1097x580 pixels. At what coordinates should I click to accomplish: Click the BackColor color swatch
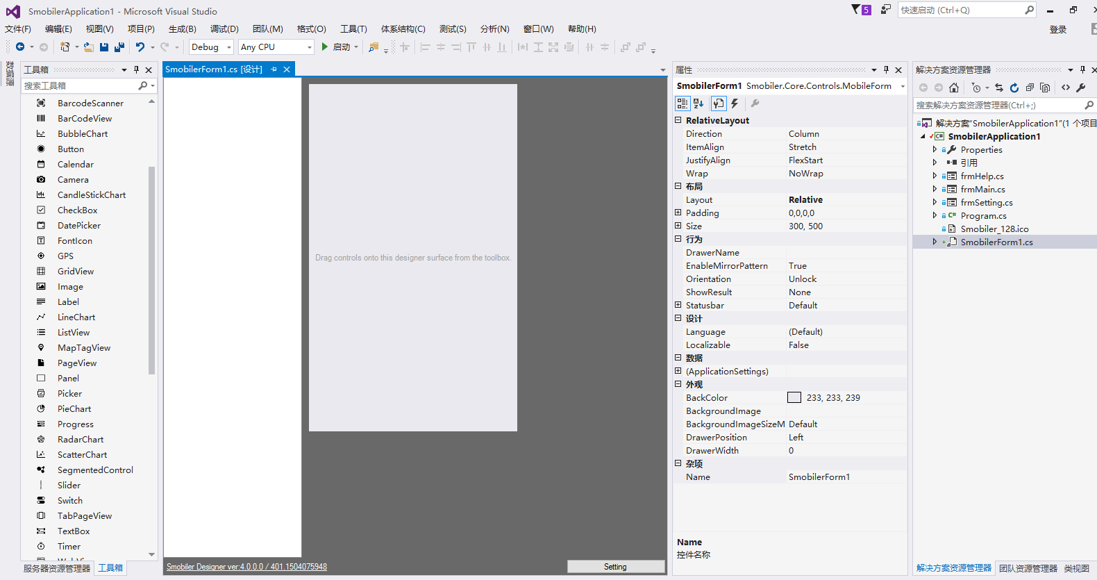tap(794, 398)
